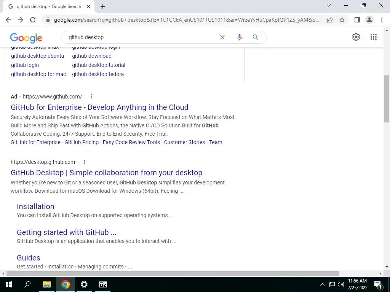Open the Team sitelink in ad
The height and width of the screenshot is (292, 390).
216,142
